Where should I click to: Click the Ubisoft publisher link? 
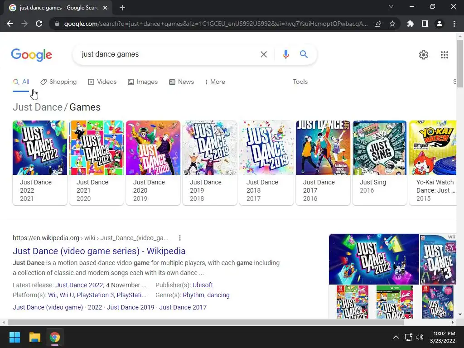203,285
